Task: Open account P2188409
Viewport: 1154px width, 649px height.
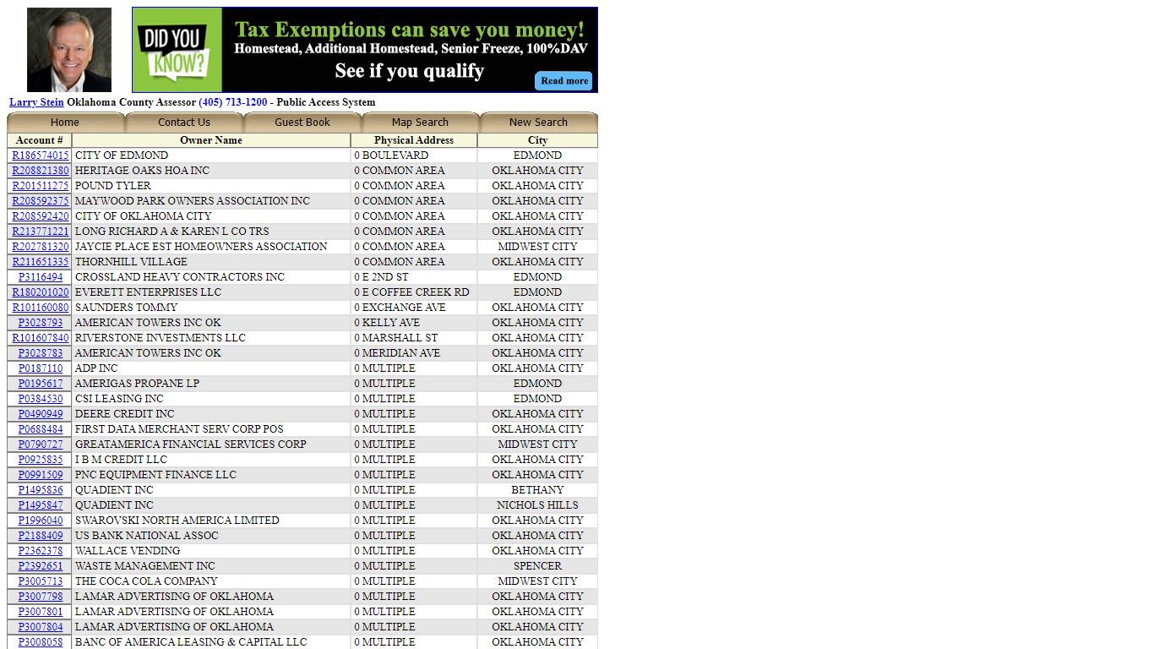Action: [41, 536]
